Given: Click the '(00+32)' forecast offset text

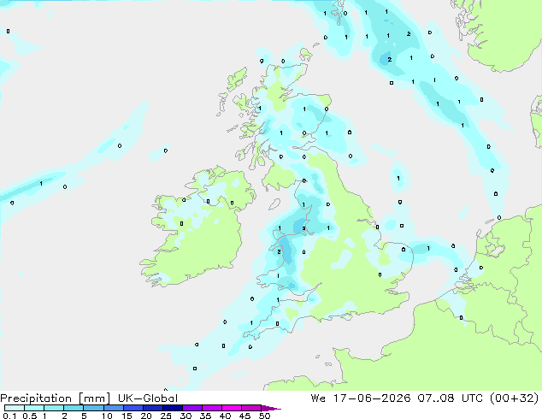Looking at the screenshot, I should (x=515, y=398).
